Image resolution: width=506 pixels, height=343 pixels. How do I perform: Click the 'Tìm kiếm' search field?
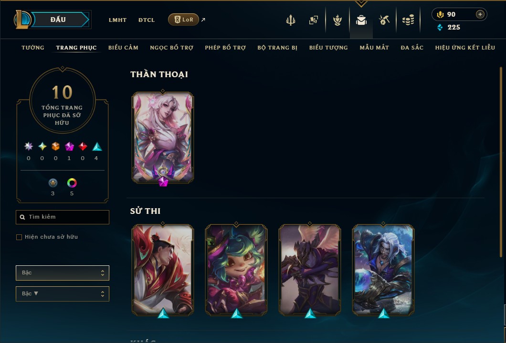coord(62,217)
